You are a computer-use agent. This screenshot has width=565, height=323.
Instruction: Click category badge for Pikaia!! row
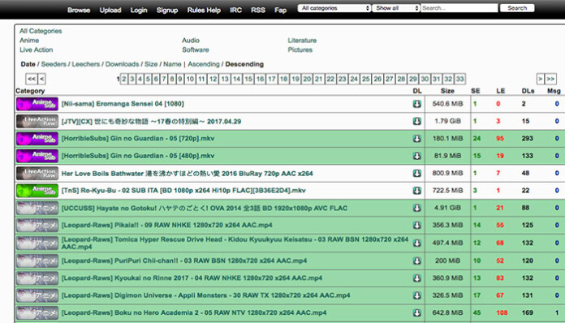pyautogui.click(x=37, y=225)
